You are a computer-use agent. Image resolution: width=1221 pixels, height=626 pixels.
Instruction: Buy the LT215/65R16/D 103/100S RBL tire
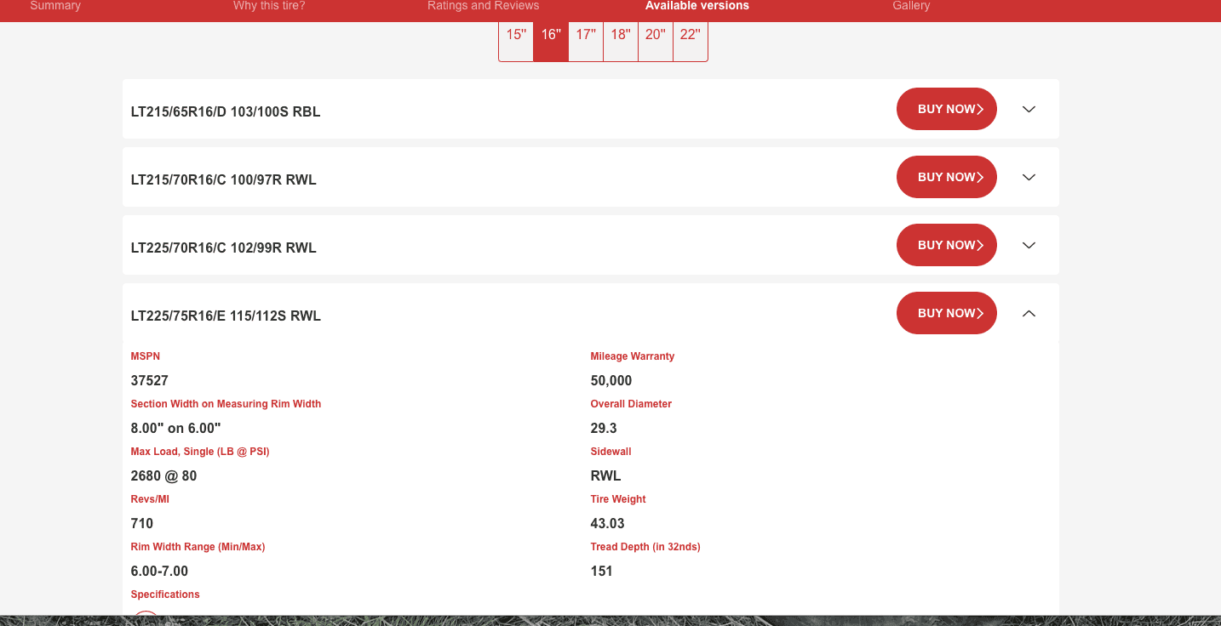click(947, 109)
